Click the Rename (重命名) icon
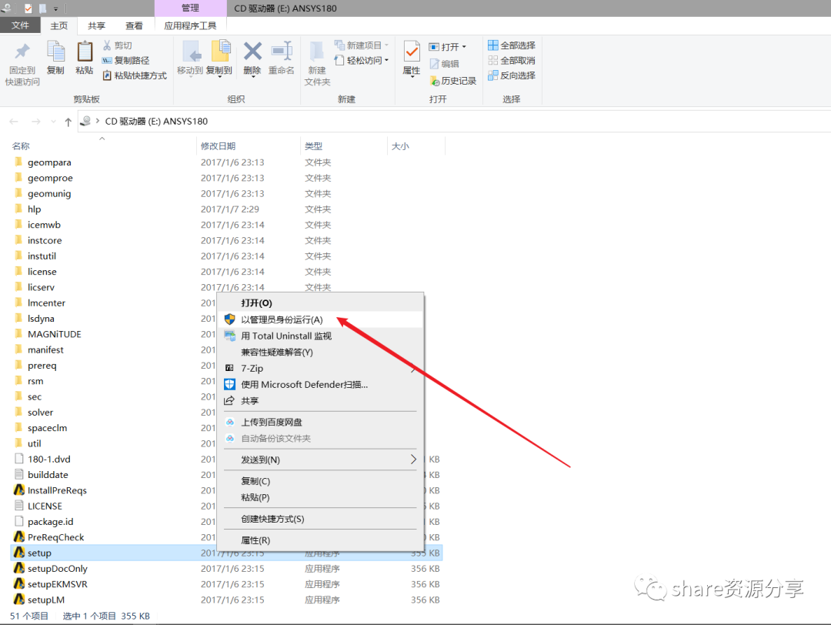The height and width of the screenshot is (625, 831). coord(282,52)
